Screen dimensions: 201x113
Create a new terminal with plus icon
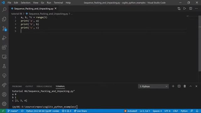tap(173, 86)
